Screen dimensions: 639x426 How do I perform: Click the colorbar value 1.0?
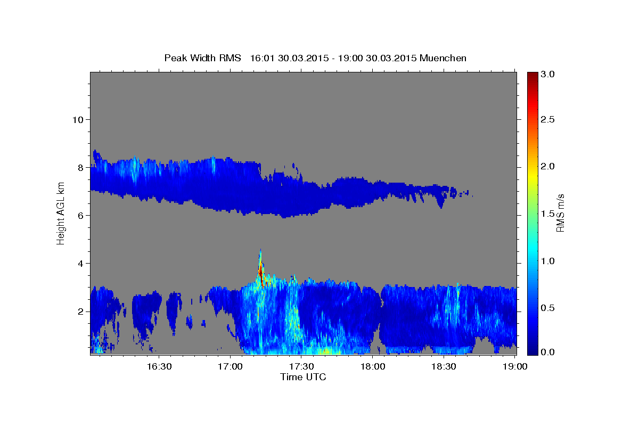pyautogui.click(x=548, y=261)
